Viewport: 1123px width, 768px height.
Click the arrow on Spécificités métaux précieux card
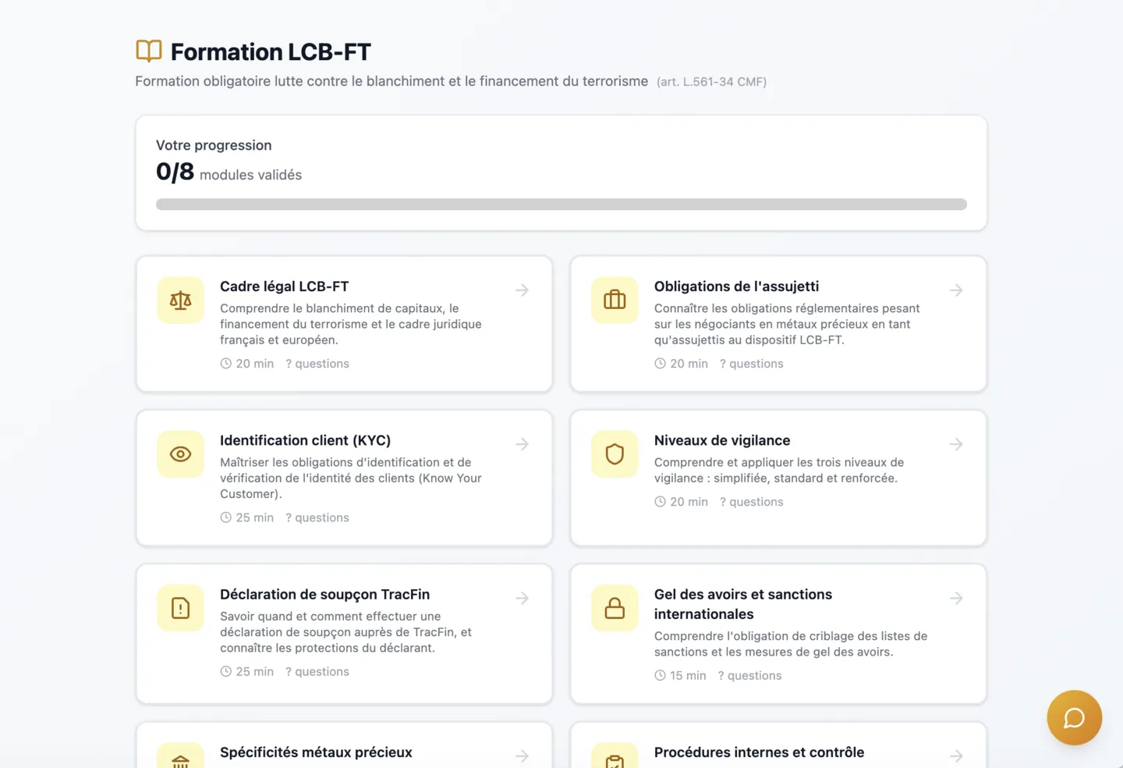523,756
